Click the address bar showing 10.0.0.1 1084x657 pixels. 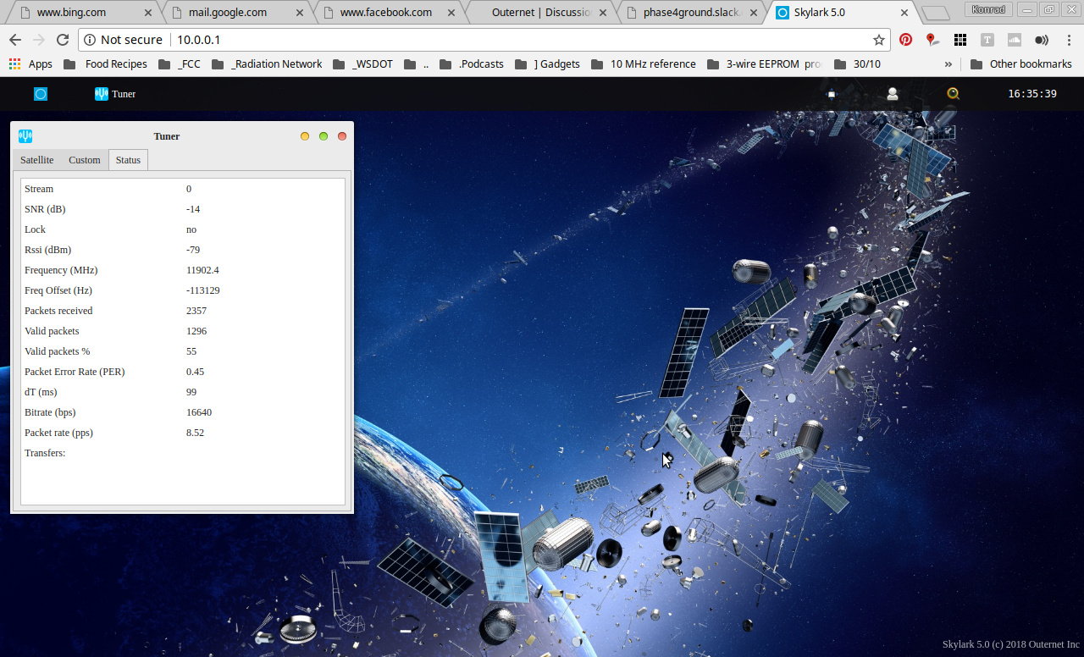[484, 40]
